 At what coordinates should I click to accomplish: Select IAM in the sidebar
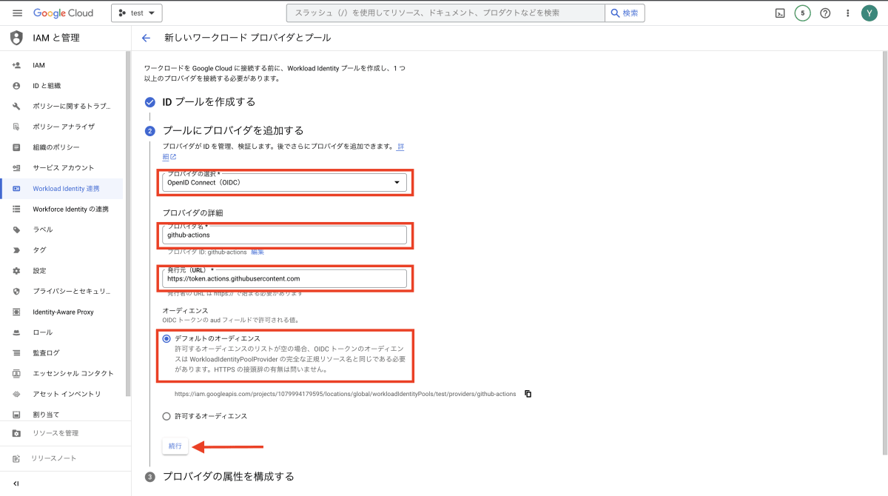(x=61, y=65)
